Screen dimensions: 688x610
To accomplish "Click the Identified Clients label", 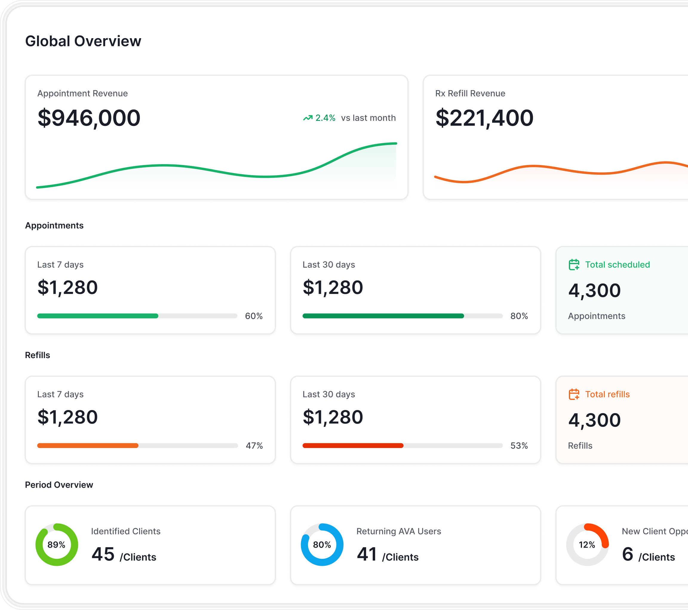I will [125, 531].
